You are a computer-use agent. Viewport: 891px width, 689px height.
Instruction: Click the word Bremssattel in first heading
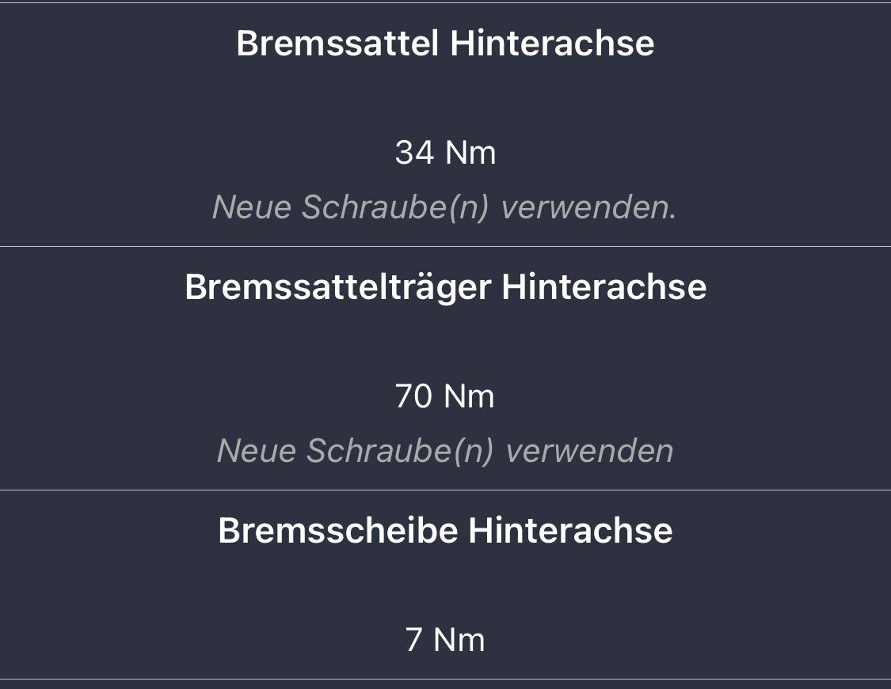coord(337,44)
